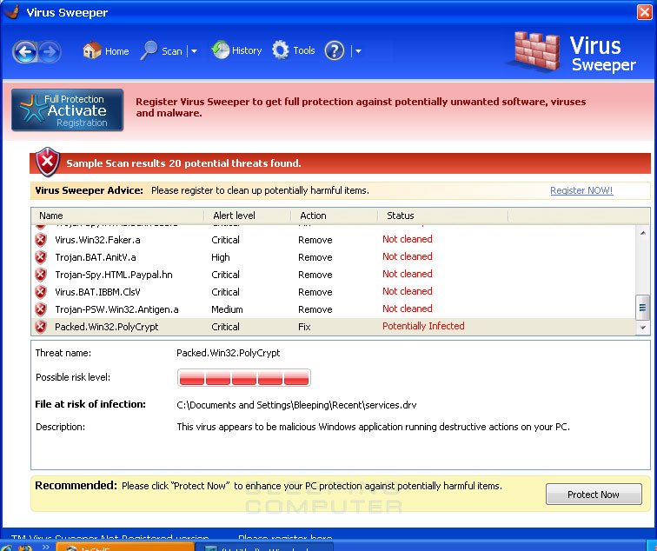Click the High alert level of Trojan.BAT.AnitV.a
657x551 pixels.
[x=221, y=257]
